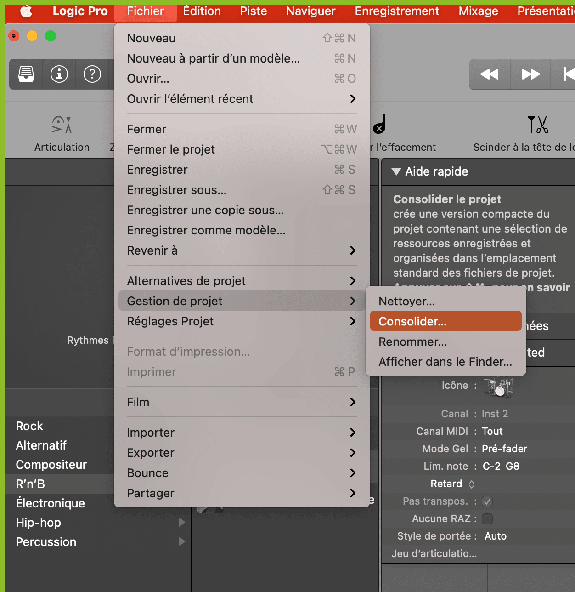Open the Mixage menu
The height and width of the screenshot is (592, 575).
478,11
